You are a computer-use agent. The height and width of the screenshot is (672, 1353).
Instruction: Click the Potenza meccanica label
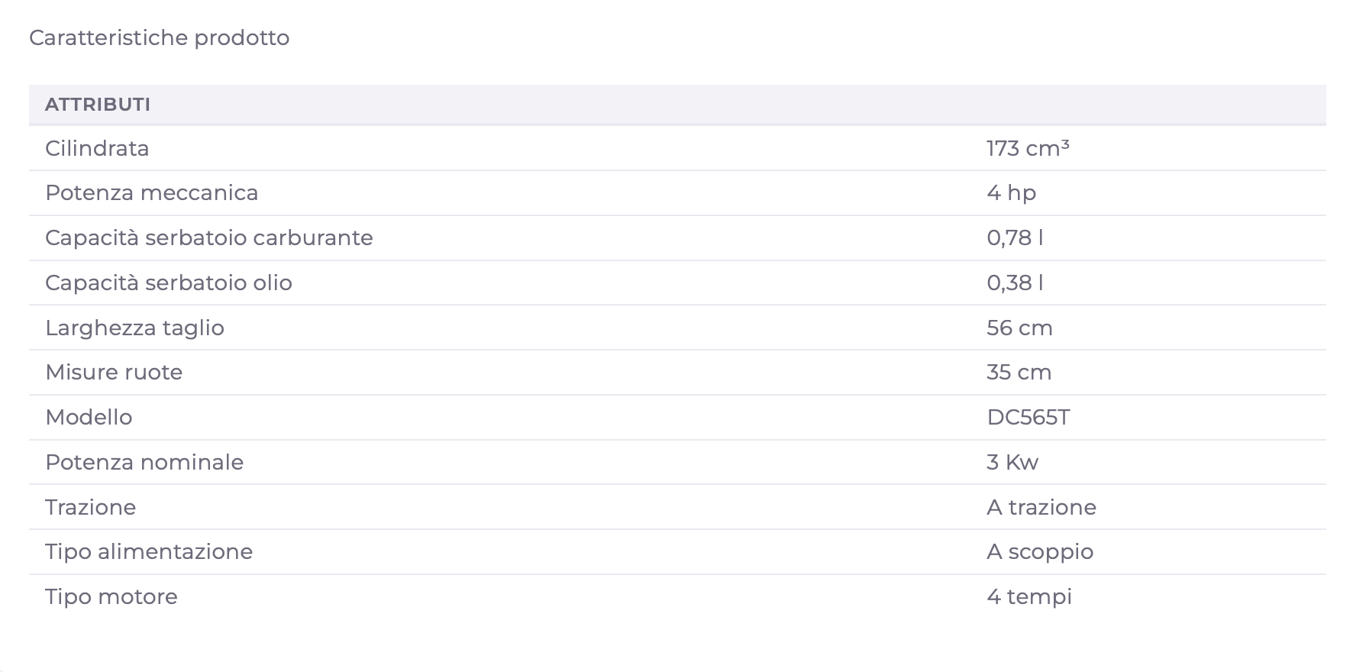pos(152,192)
